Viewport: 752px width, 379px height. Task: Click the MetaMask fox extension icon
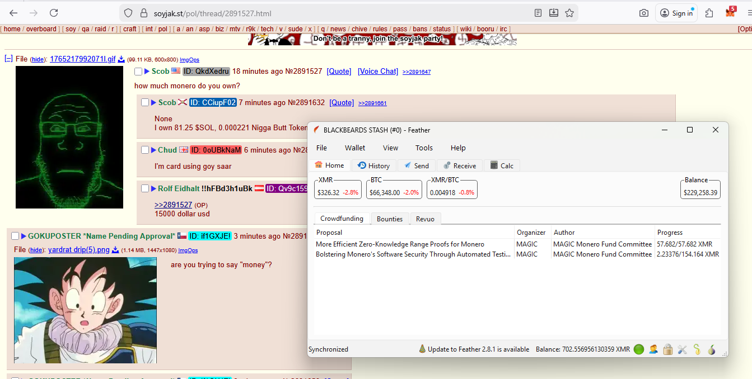[x=730, y=12]
